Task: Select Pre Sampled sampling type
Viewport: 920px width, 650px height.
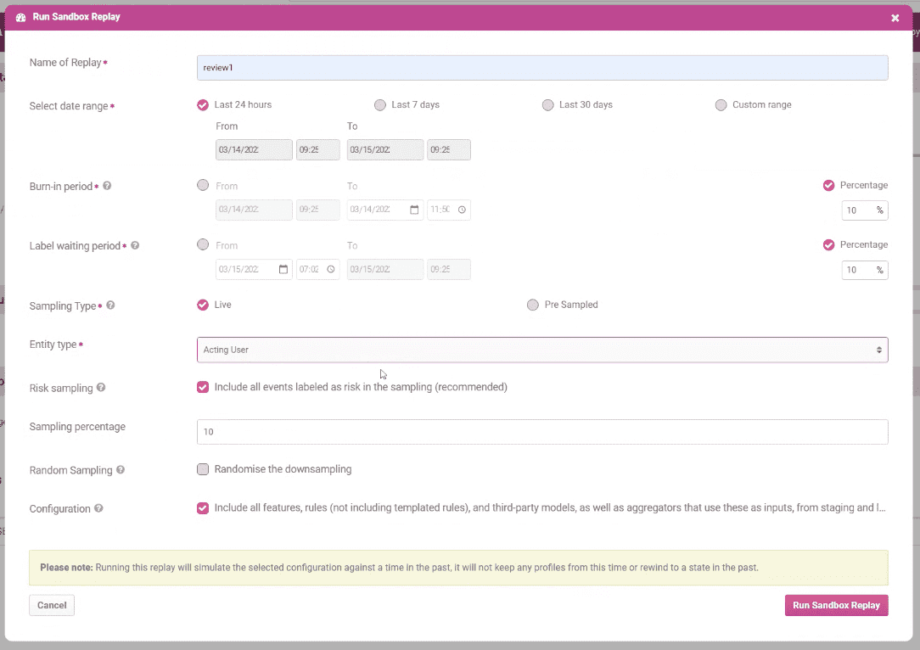Action: click(x=533, y=305)
